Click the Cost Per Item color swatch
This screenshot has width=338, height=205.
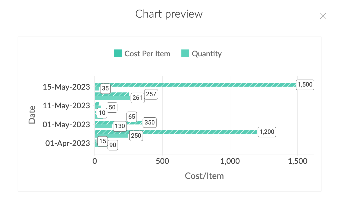(x=118, y=54)
